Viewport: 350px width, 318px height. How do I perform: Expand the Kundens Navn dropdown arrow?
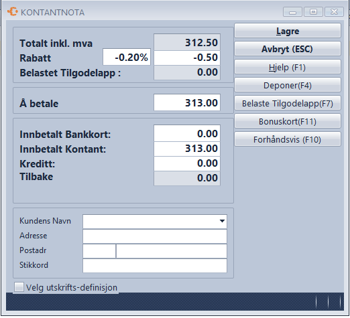point(222,221)
